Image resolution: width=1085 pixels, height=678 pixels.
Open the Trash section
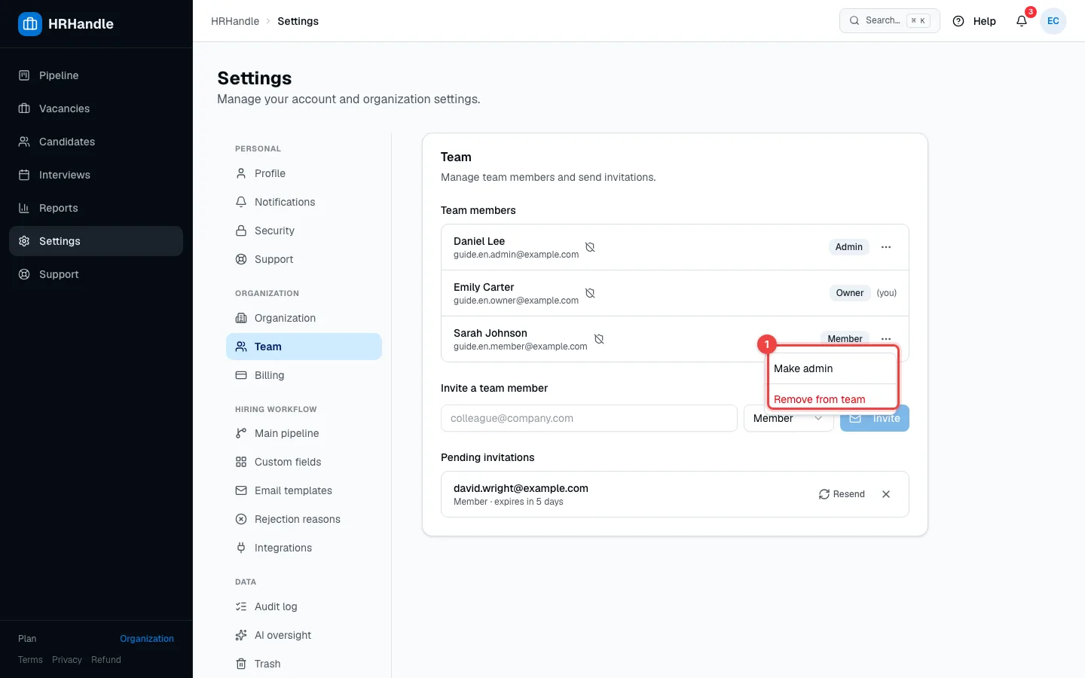tap(304, 664)
